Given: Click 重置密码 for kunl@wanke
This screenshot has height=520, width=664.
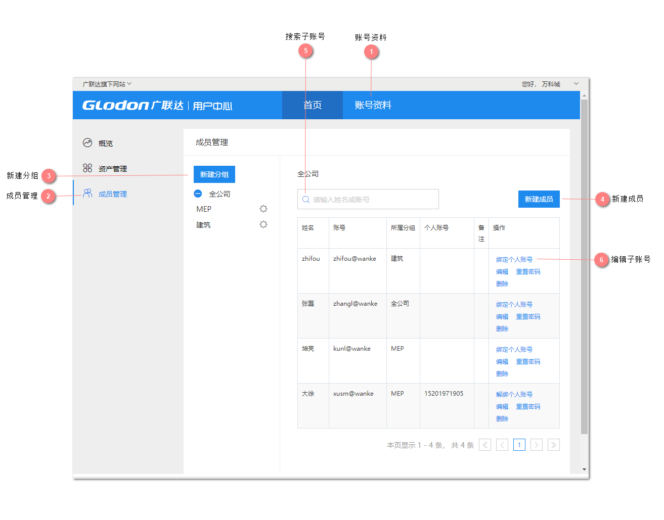Looking at the screenshot, I should (x=528, y=361).
